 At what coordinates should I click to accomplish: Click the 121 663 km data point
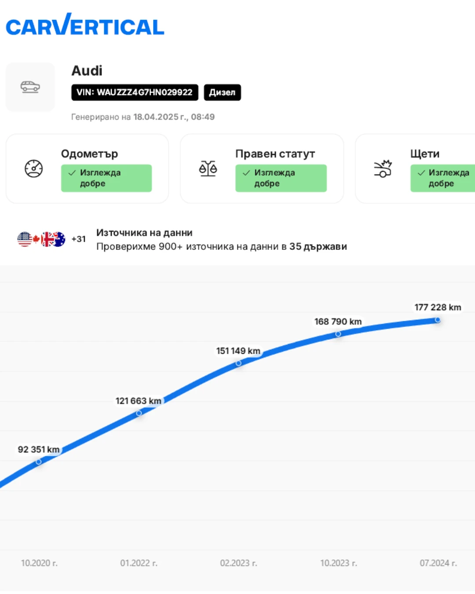click(x=139, y=413)
